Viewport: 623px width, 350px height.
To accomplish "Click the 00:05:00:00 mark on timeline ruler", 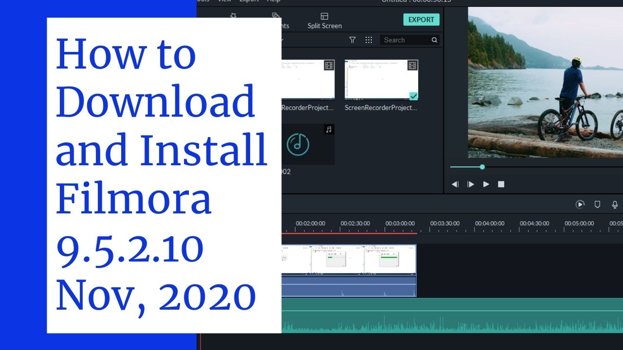I will click(x=579, y=224).
